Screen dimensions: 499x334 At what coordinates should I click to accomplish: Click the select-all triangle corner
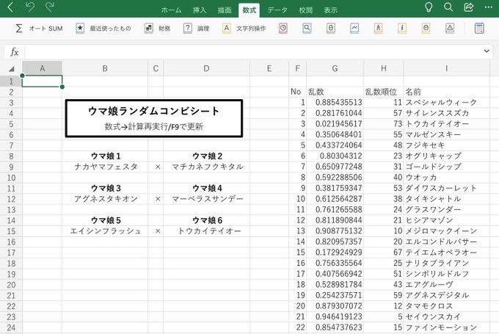pos(12,68)
